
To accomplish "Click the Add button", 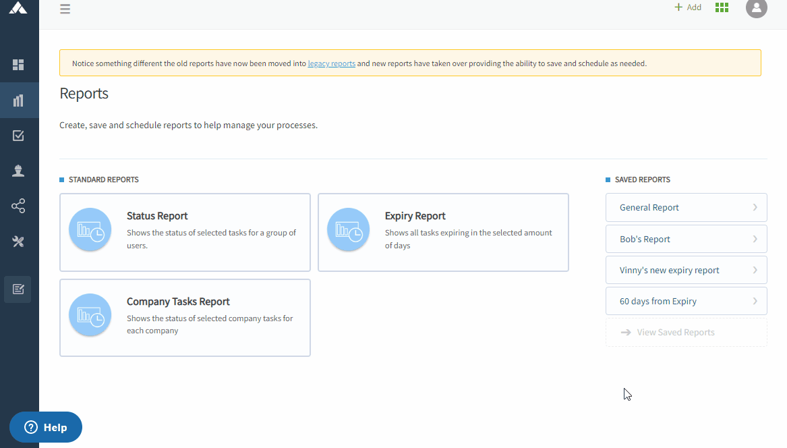I will click(688, 7).
